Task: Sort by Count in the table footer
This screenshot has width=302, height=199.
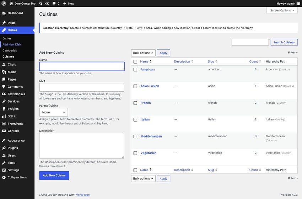Action: pyautogui.click(x=255, y=170)
